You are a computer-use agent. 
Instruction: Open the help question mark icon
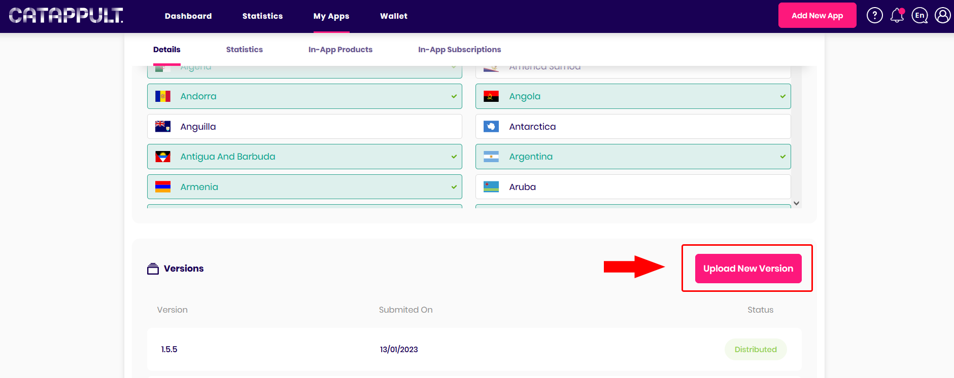tap(874, 15)
